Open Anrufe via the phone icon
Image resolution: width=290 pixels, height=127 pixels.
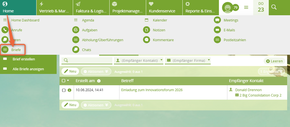(x=5, y=30)
